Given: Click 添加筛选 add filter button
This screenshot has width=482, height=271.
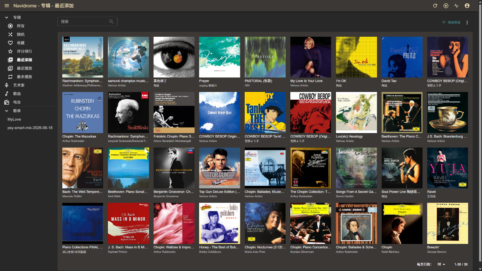Looking at the screenshot, I should (x=451, y=23).
